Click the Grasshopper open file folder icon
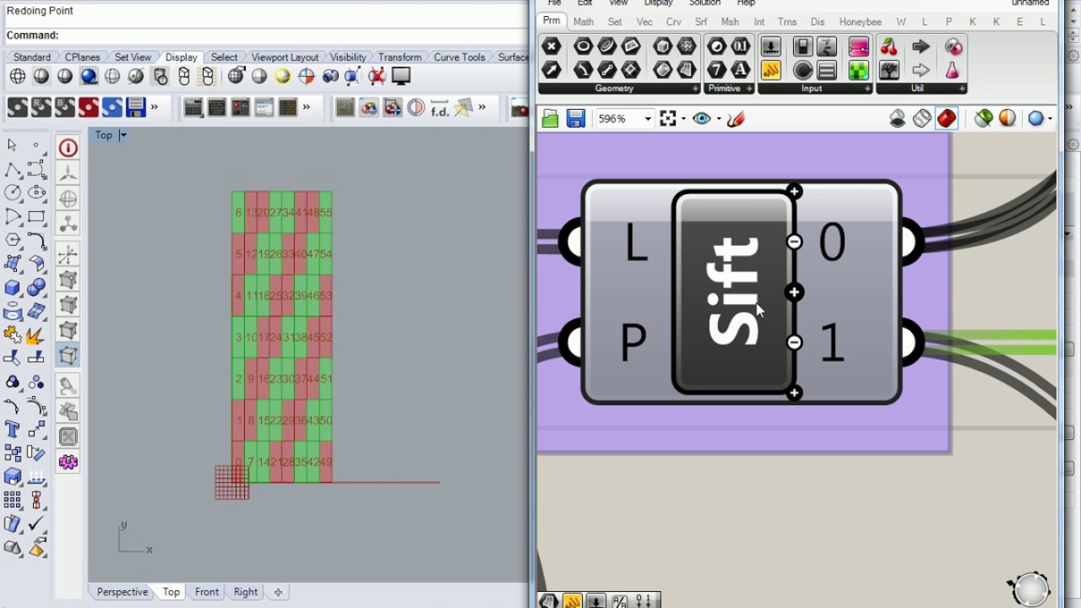1081x608 pixels. coord(551,119)
